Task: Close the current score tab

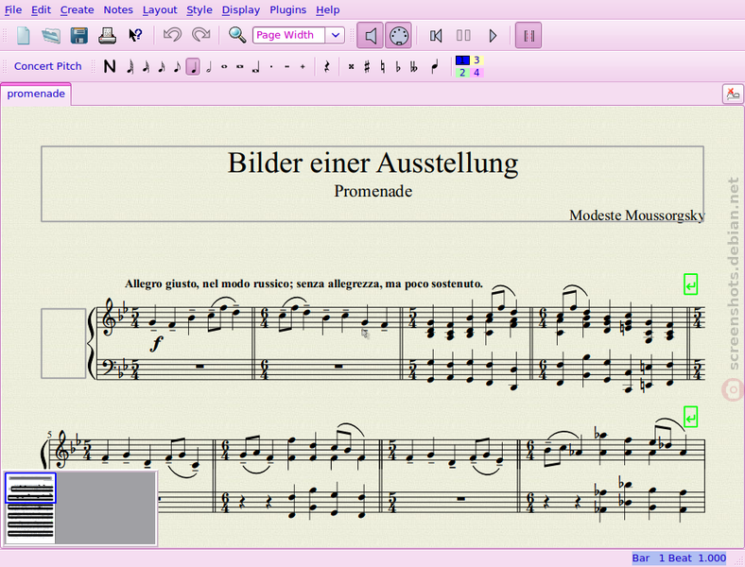Action: click(733, 94)
